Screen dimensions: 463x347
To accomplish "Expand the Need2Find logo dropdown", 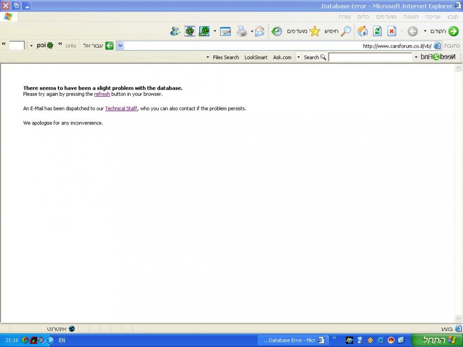I will click(x=416, y=57).
